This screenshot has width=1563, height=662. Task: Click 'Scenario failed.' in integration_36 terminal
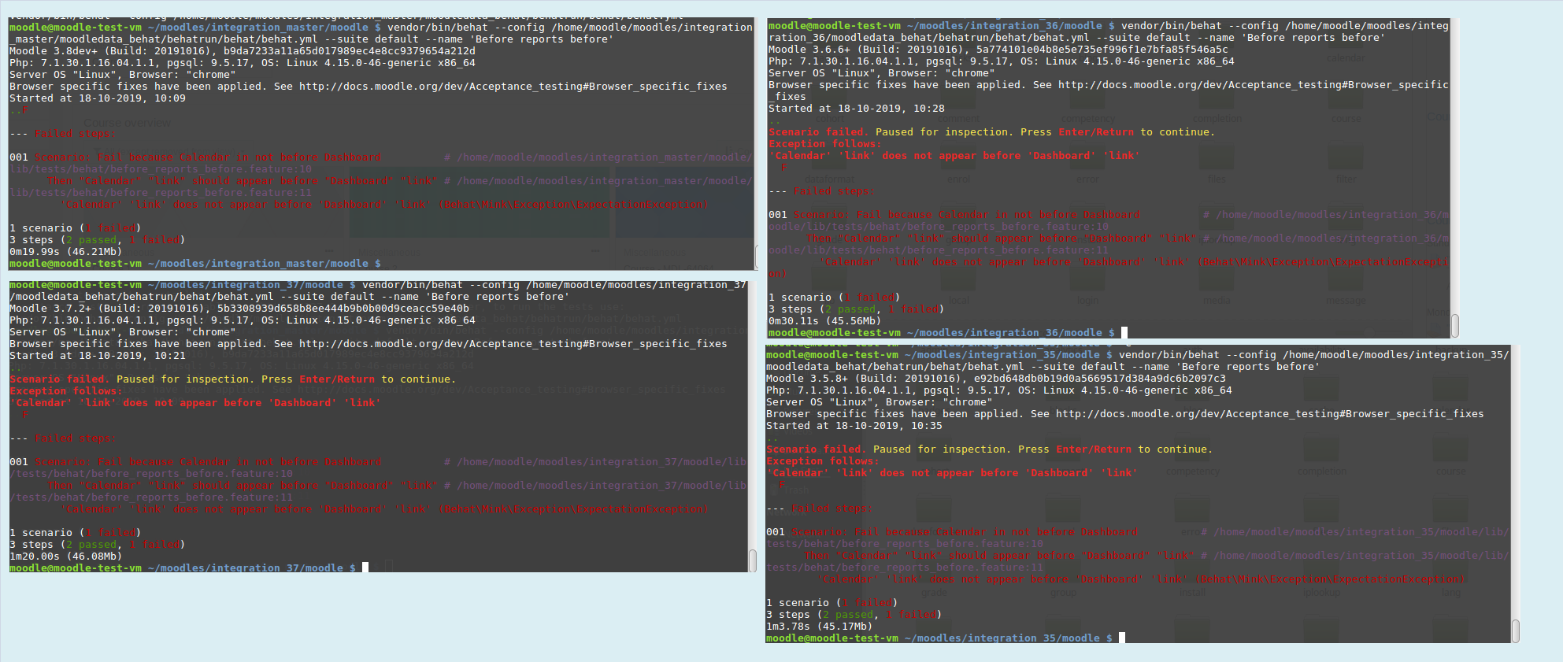818,132
